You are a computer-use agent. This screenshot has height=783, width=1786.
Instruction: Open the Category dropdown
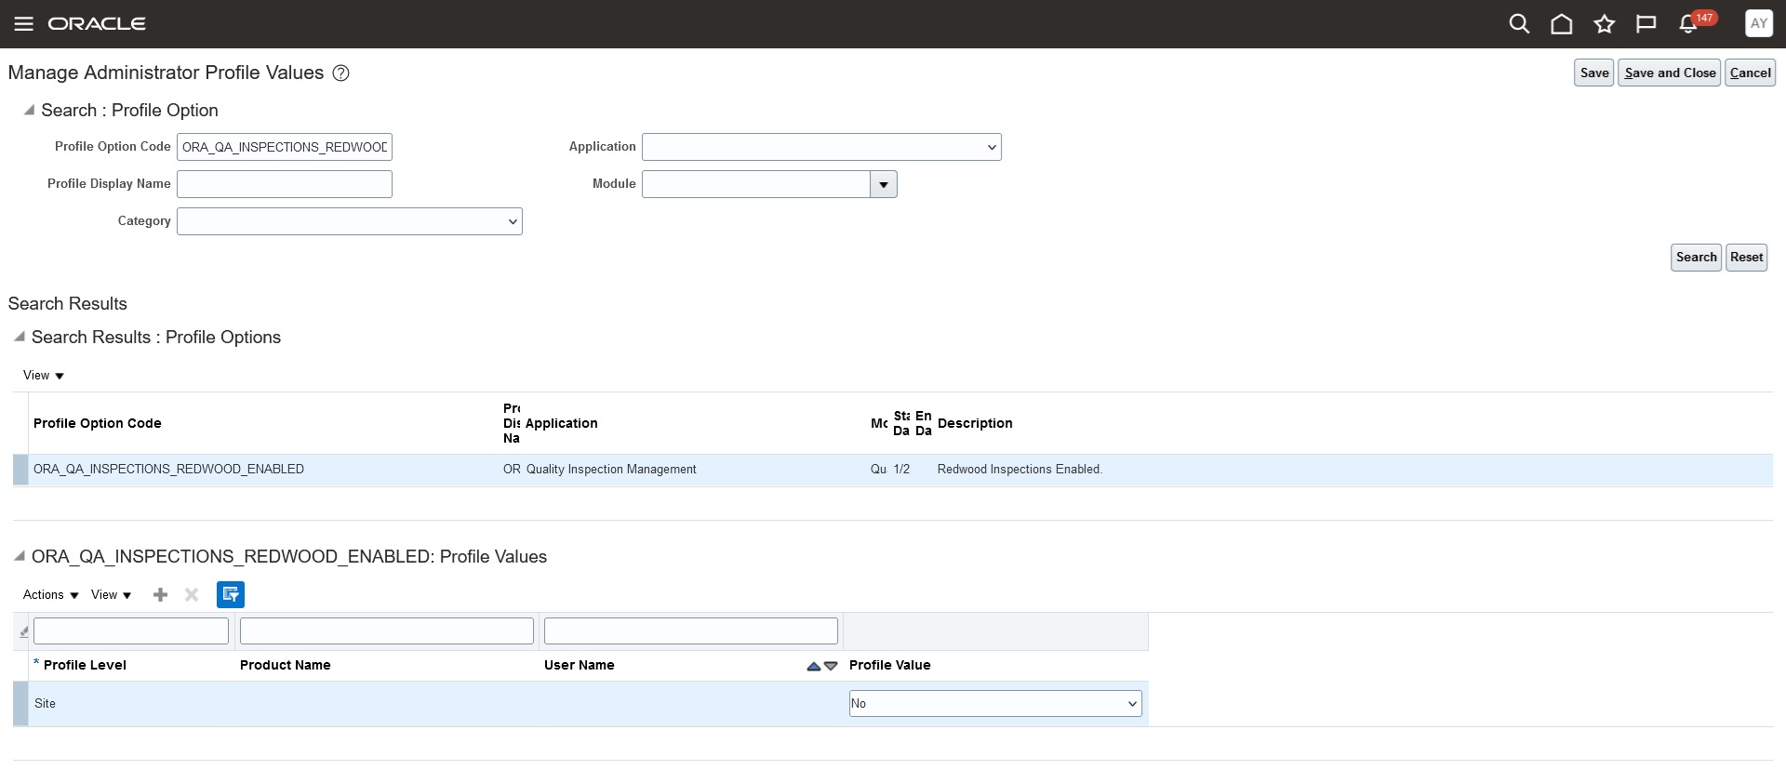[350, 221]
